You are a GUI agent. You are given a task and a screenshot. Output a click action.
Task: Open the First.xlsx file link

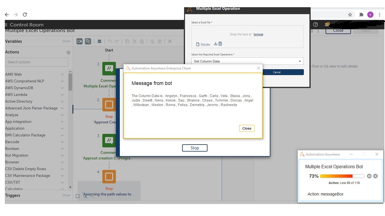205,44
